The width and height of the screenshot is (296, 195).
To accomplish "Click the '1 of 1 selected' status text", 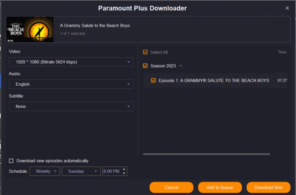I will tap(72, 33).
